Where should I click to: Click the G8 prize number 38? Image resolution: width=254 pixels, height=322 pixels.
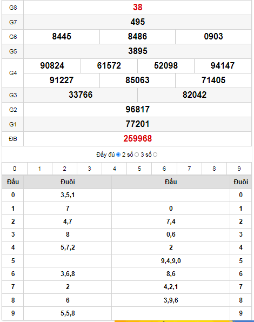point(138,8)
